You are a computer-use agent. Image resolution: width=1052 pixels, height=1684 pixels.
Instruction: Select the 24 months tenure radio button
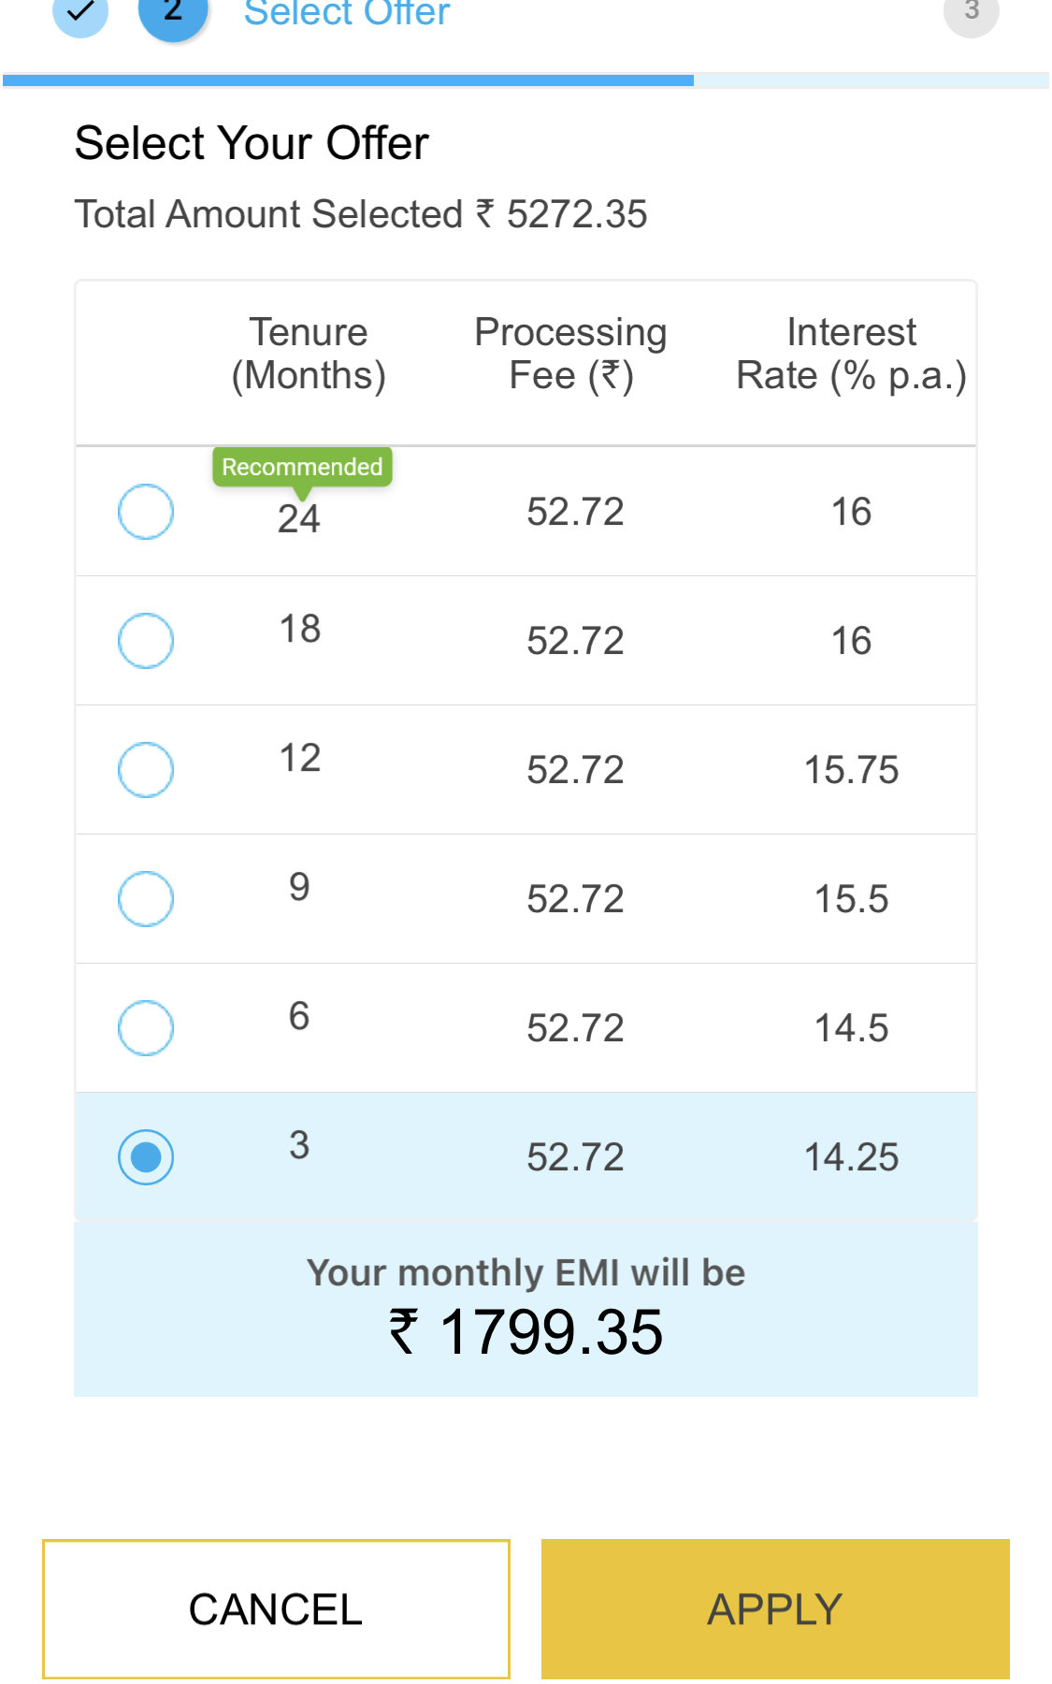pos(146,512)
